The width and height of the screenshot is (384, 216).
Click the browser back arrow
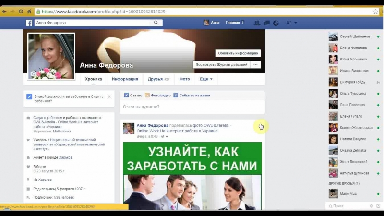click(x=4, y=12)
